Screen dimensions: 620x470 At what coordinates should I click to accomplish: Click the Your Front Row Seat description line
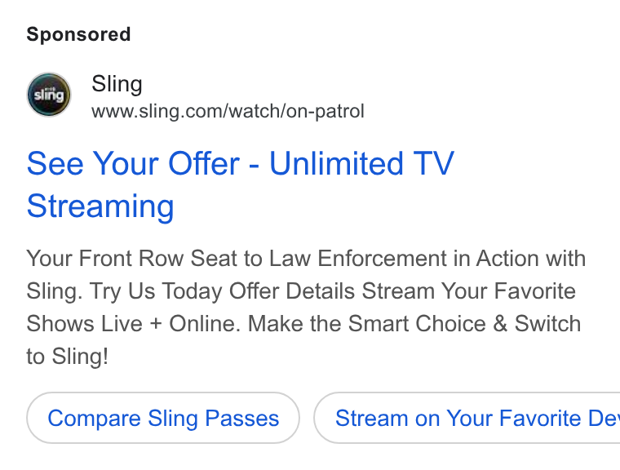(306, 259)
